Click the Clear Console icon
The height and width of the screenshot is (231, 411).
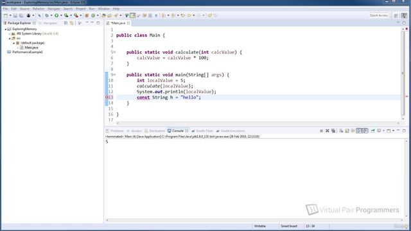(341, 131)
